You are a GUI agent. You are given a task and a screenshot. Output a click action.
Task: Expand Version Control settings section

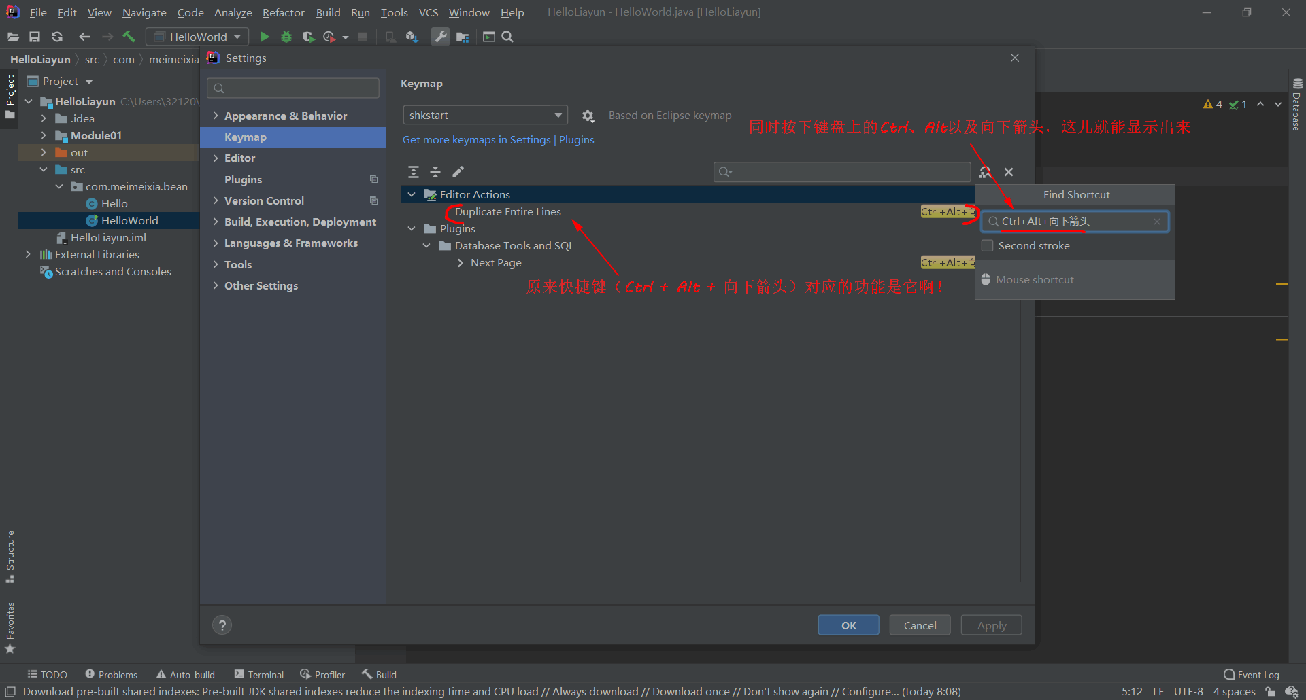click(x=216, y=200)
